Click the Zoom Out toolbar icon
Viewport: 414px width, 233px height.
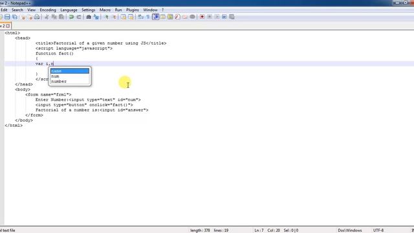(114, 17)
